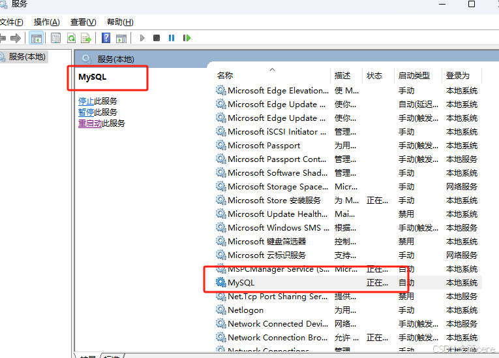Image resolution: width=499 pixels, height=358 pixels.
Task: Click gear icon beside Microsoft 键盘筛选器
Action: click(221, 240)
